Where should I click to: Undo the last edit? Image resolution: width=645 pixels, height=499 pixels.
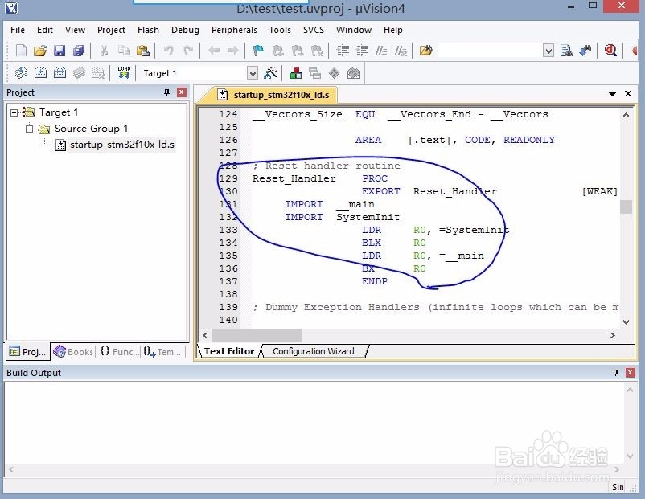click(168, 51)
